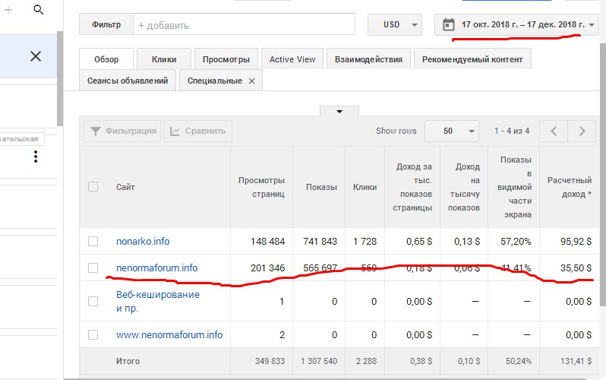Collapse the chart with the small triangle toggle
The image size is (606, 380).
click(x=339, y=111)
